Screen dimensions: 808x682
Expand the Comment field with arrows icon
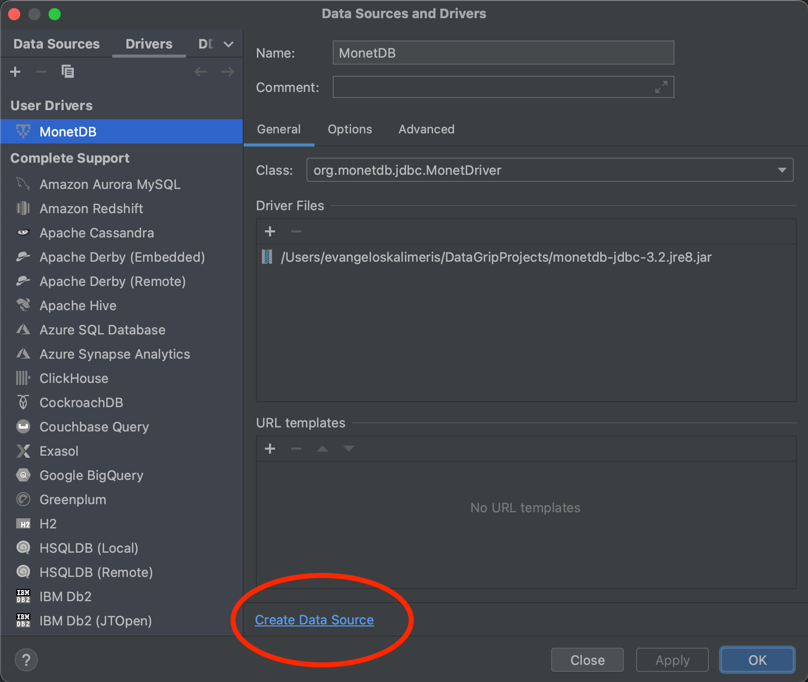click(661, 87)
